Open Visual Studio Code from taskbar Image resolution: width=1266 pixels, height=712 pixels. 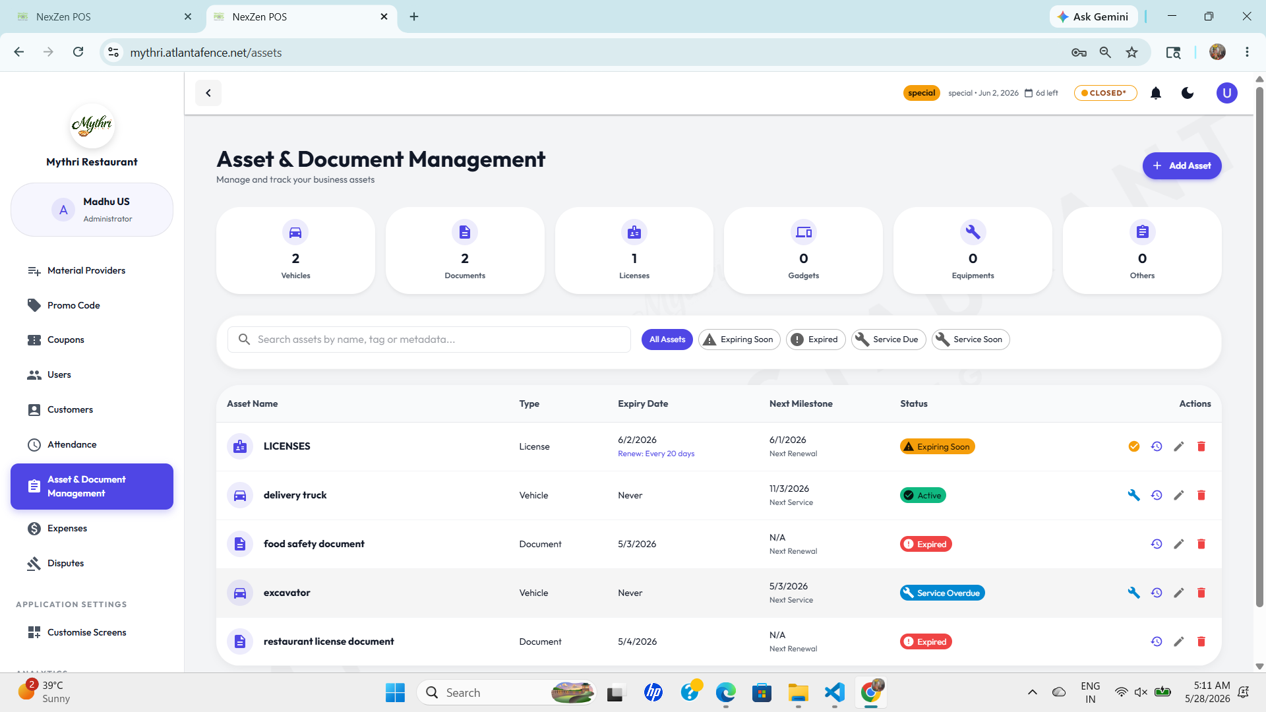(834, 692)
